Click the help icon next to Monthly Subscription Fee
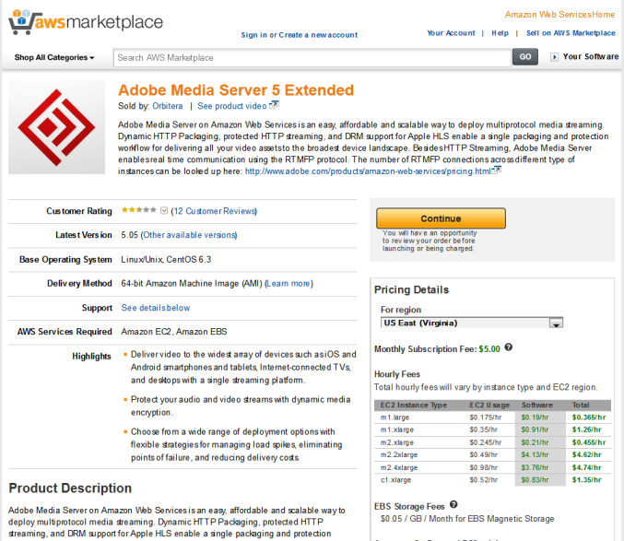 click(x=509, y=348)
